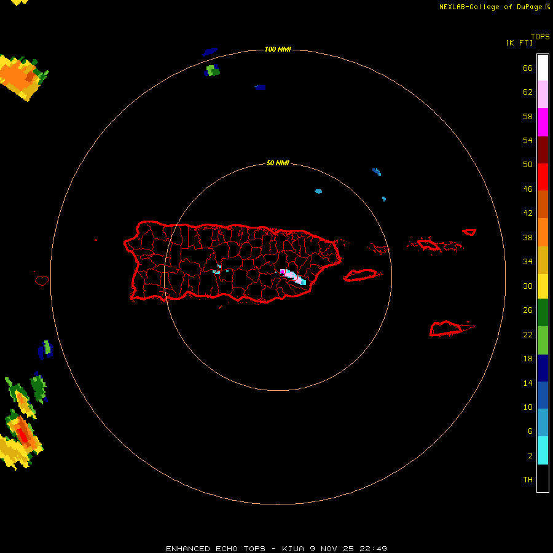The image size is (553, 553).
Task: Select the cyan band of the color scale
Action: [543, 450]
